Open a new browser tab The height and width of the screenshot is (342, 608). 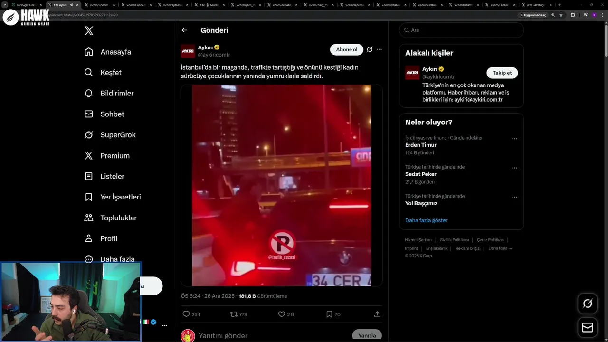[x=559, y=5]
